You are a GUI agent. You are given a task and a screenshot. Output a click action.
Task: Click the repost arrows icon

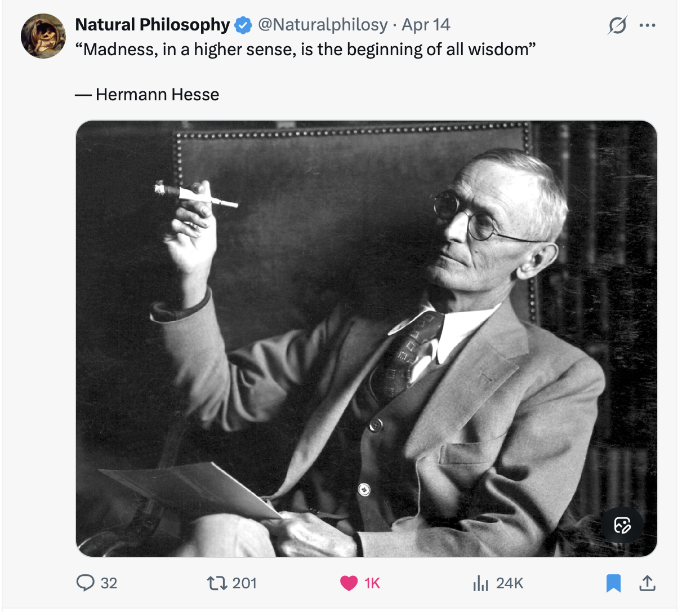216,583
